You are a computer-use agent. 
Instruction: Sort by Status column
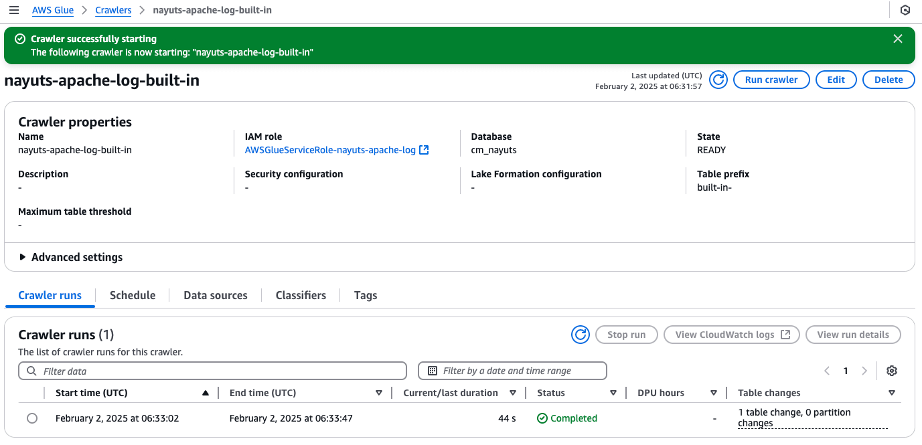613,393
